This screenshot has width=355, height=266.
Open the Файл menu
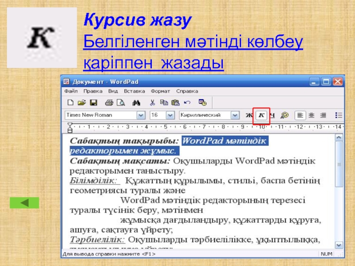click(71, 91)
